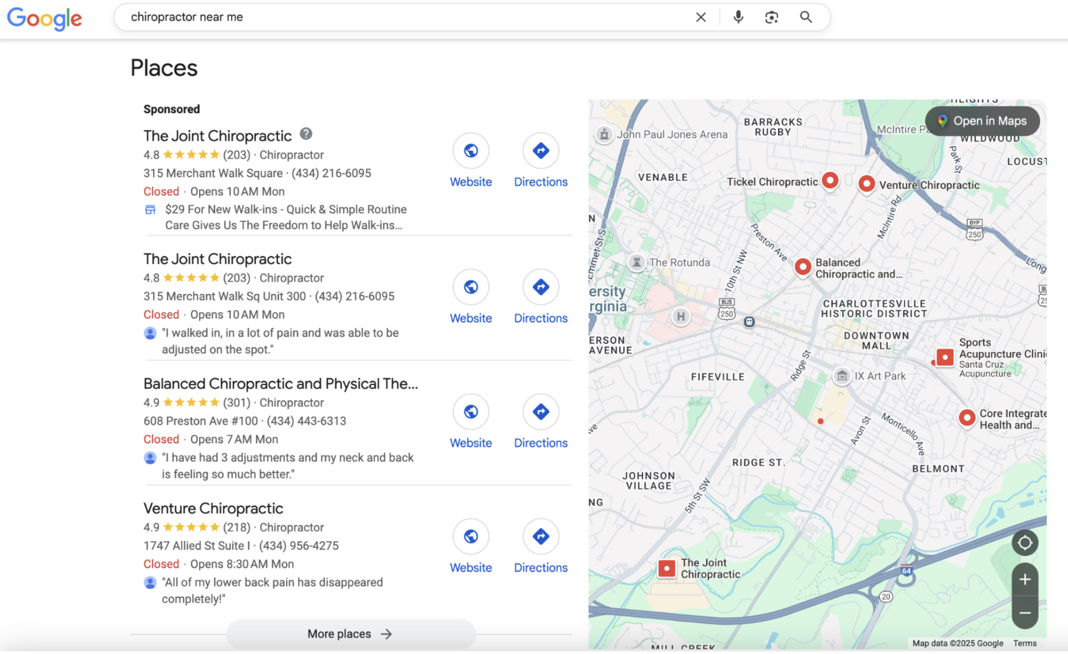
Task: Select the Core Integrated Health map pin
Action: coord(966,418)
